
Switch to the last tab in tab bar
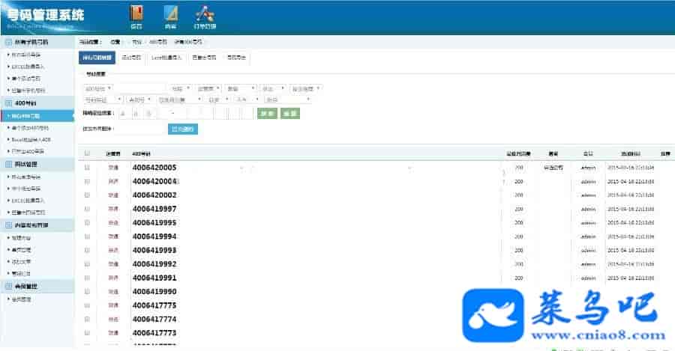point(236,58)
